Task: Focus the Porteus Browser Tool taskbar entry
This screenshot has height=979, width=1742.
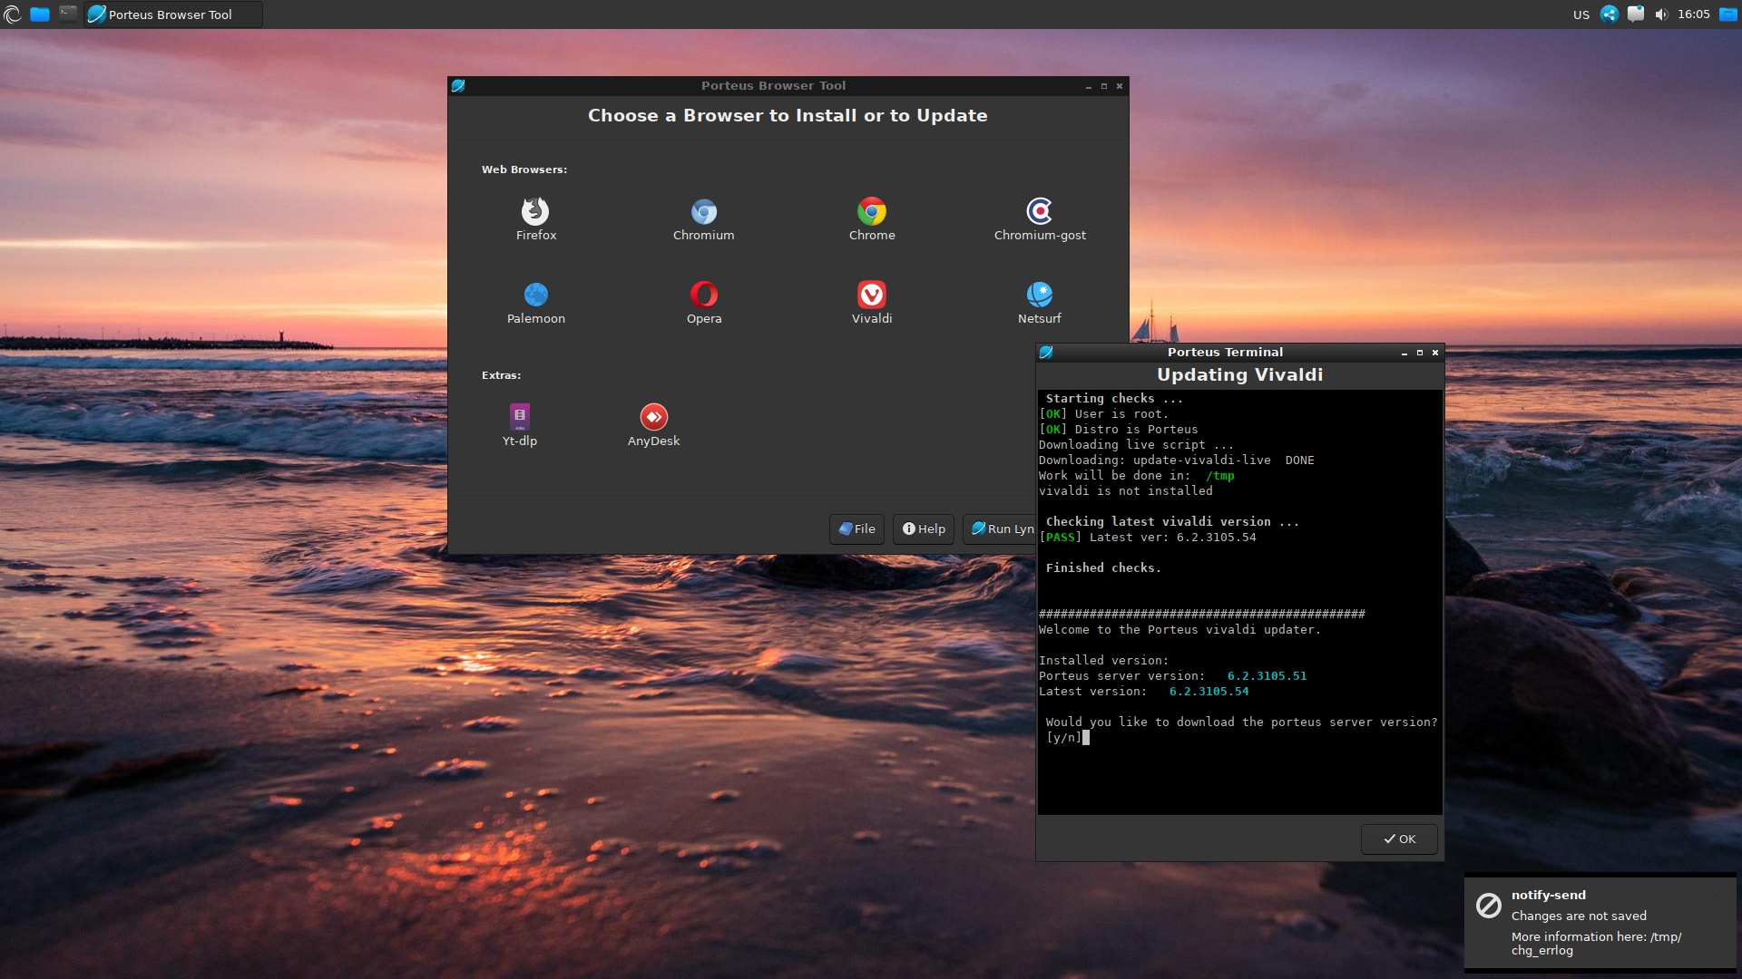Action: [172, 15]
